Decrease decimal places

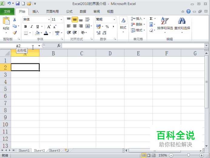tap(104, 33)
